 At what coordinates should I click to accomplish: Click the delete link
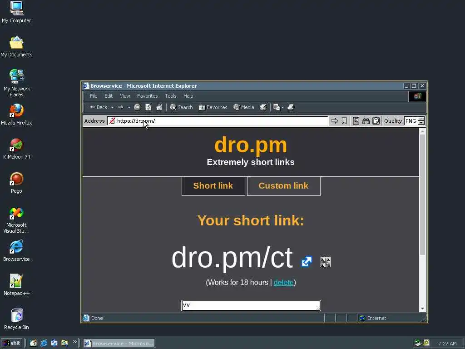pyautogui.click(x=283, y=282)
